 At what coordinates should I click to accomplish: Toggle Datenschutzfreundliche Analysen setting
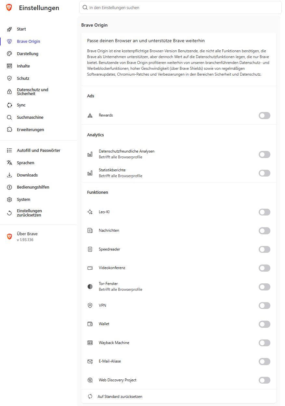coord(265,154)
